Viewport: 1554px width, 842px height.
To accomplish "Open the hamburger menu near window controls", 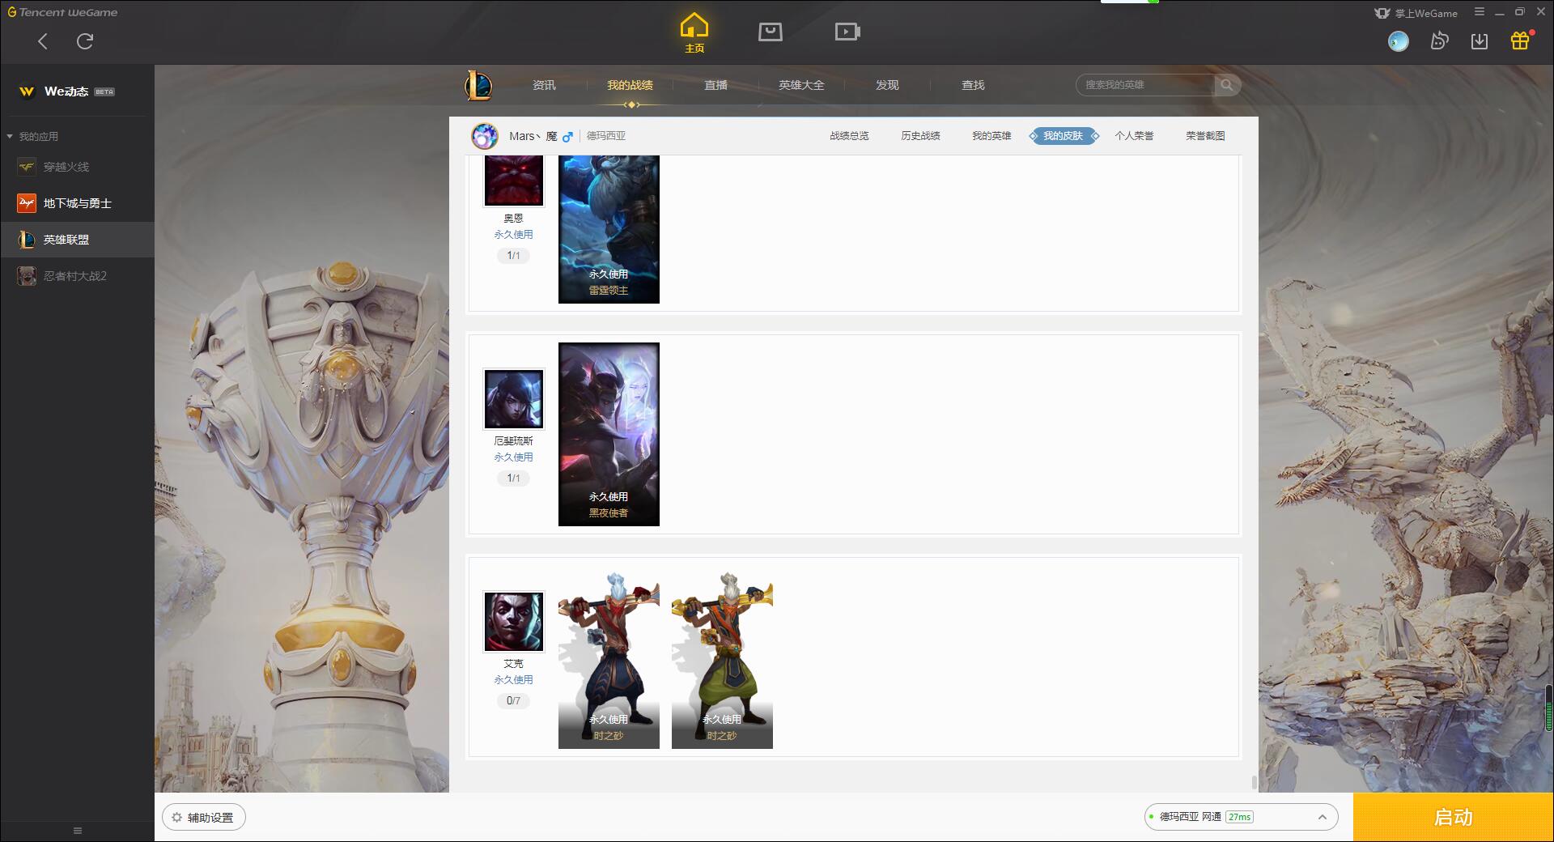I will 1480,12.
